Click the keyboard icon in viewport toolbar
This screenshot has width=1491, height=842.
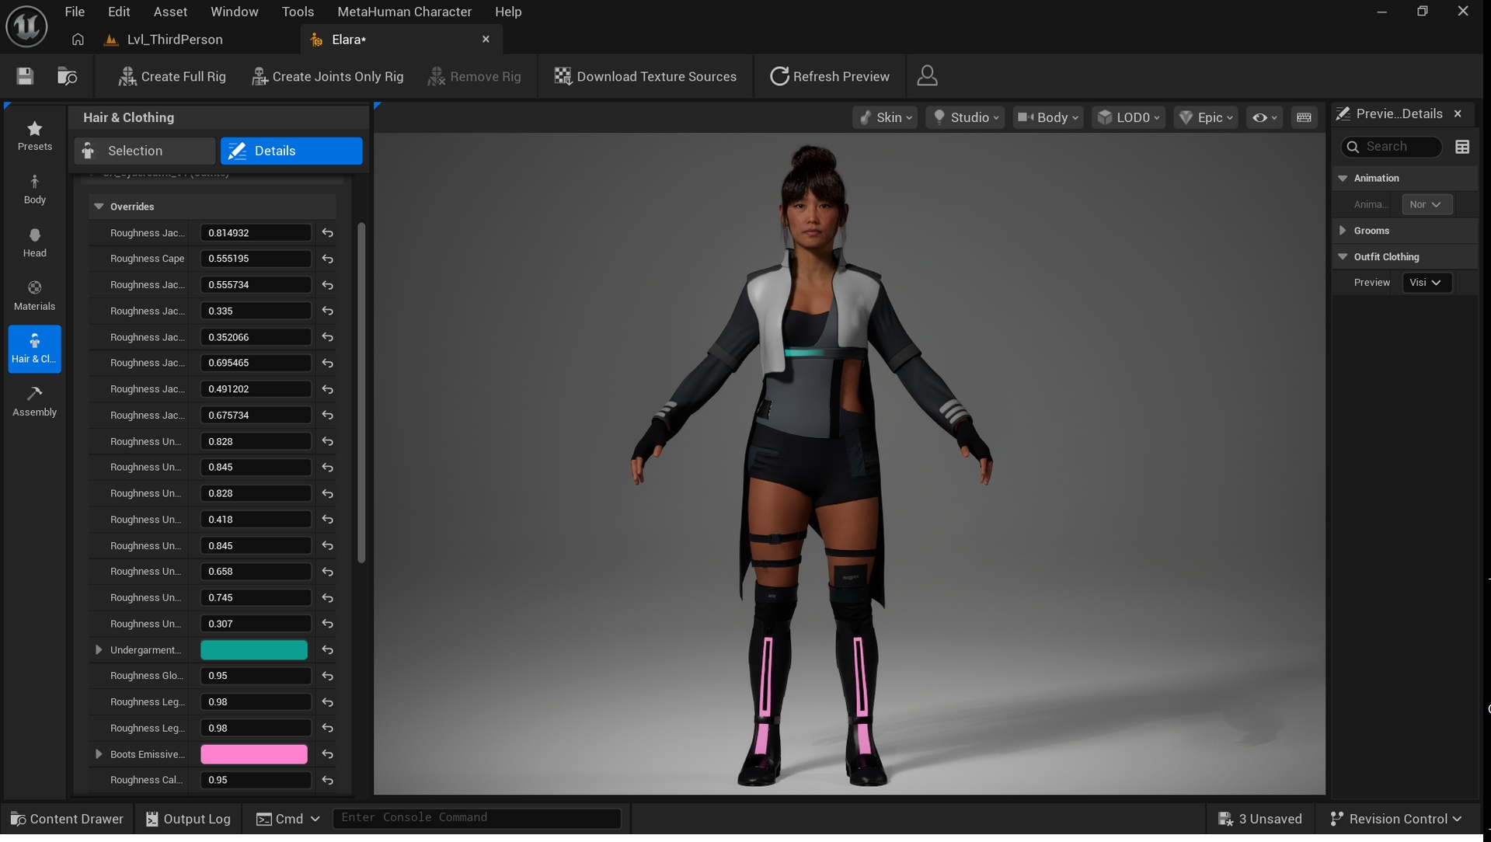click(x=1304, y=117)
